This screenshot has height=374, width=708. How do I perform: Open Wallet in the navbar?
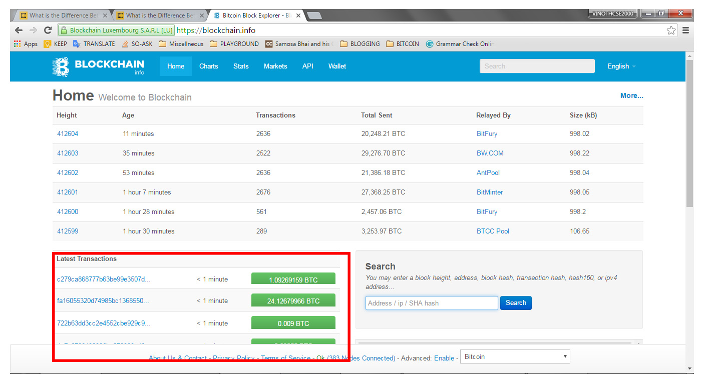pos(337,66)
